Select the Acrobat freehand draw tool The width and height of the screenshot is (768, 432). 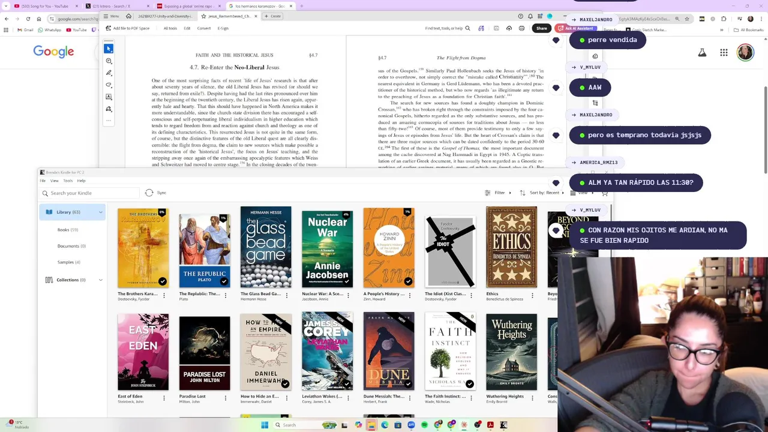tap(109, 85)
